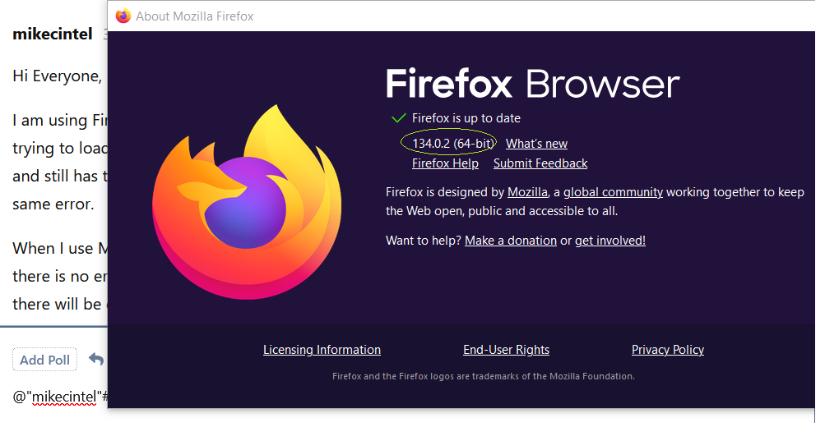Click the large Firefox logo image
825x427 pixels.
click(247, 202)
